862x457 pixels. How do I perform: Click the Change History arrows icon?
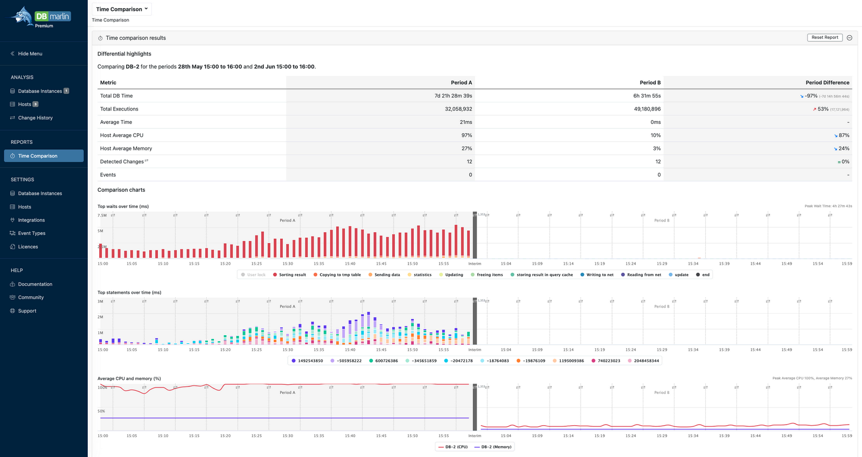coord(12,118)
